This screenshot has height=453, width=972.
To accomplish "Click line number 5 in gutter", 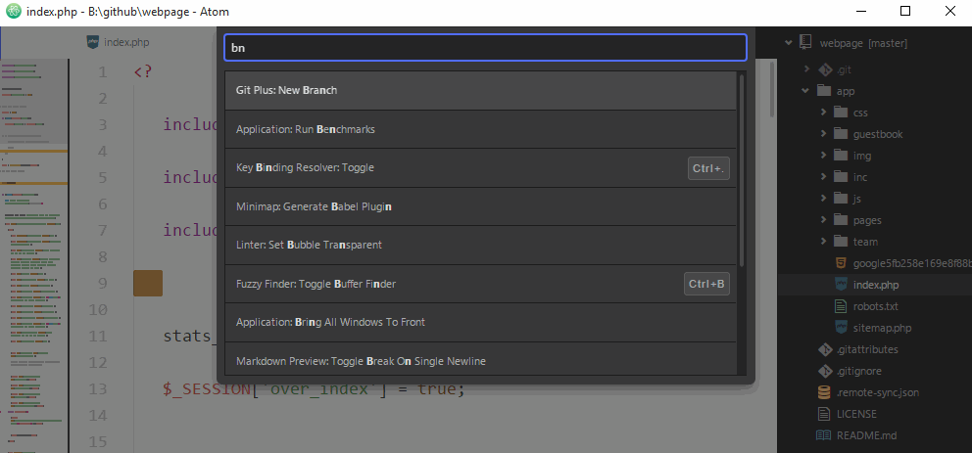I will 102,178.
